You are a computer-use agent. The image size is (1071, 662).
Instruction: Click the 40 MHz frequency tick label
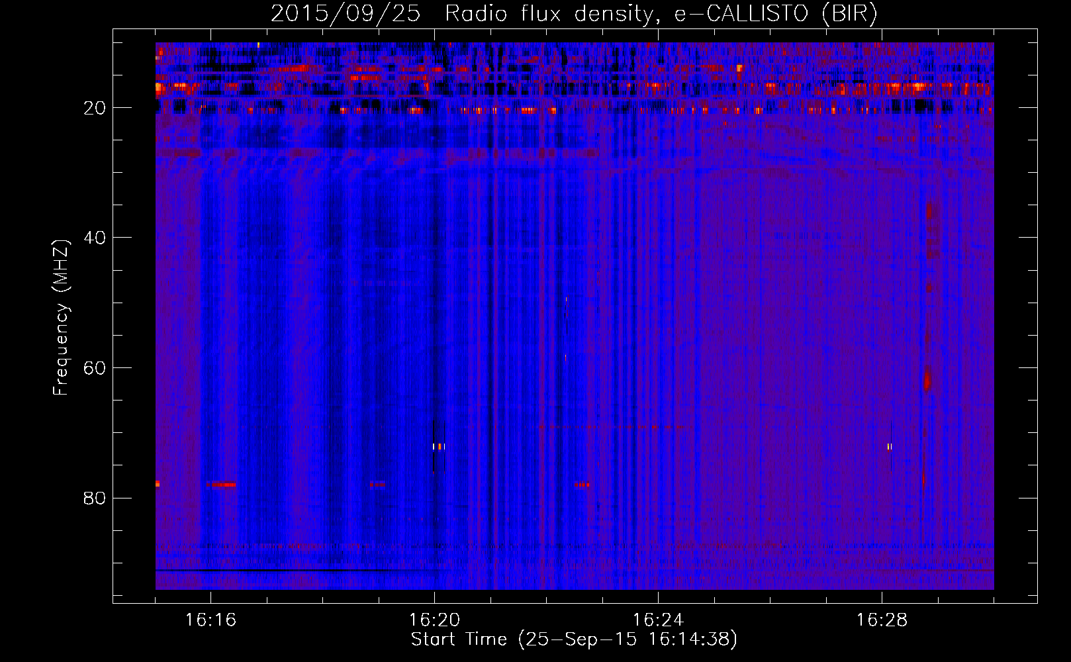(x=95, y=238)
